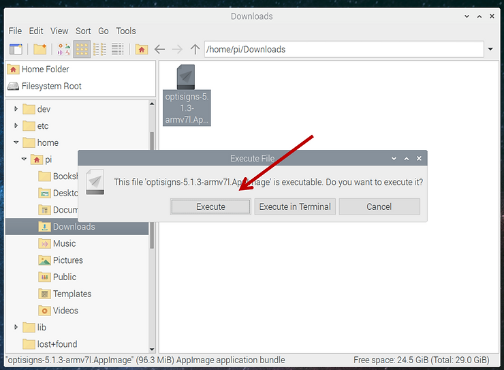The image size is (504, 370).
Task: Open the Go menu
Action: point(103,31)
